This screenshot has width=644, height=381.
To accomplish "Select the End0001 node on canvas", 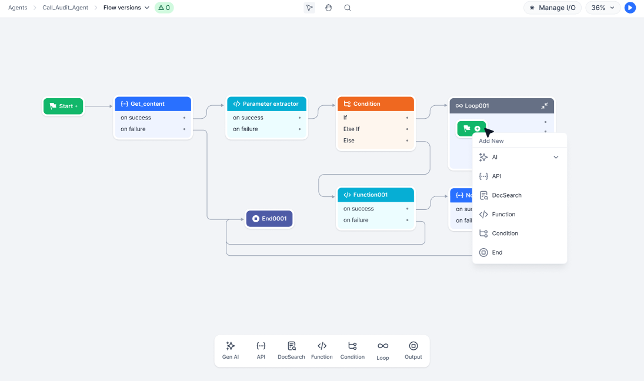I will [x=269, y=218].
